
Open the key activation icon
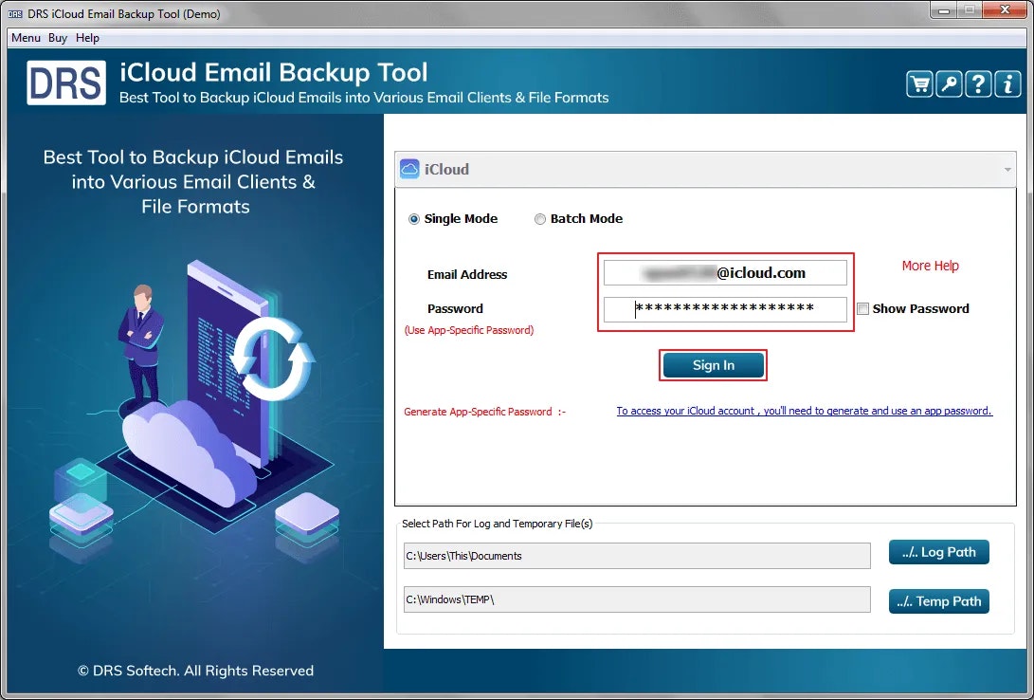coord(949,84)
